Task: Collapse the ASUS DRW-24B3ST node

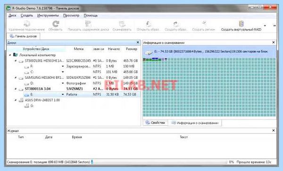Action: pos(16,100)
